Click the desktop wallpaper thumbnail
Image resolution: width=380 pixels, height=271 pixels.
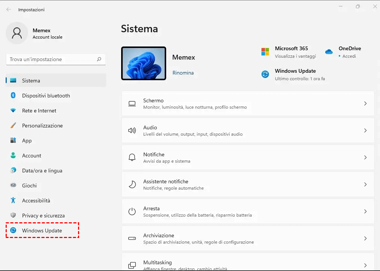tap(144, 63)
